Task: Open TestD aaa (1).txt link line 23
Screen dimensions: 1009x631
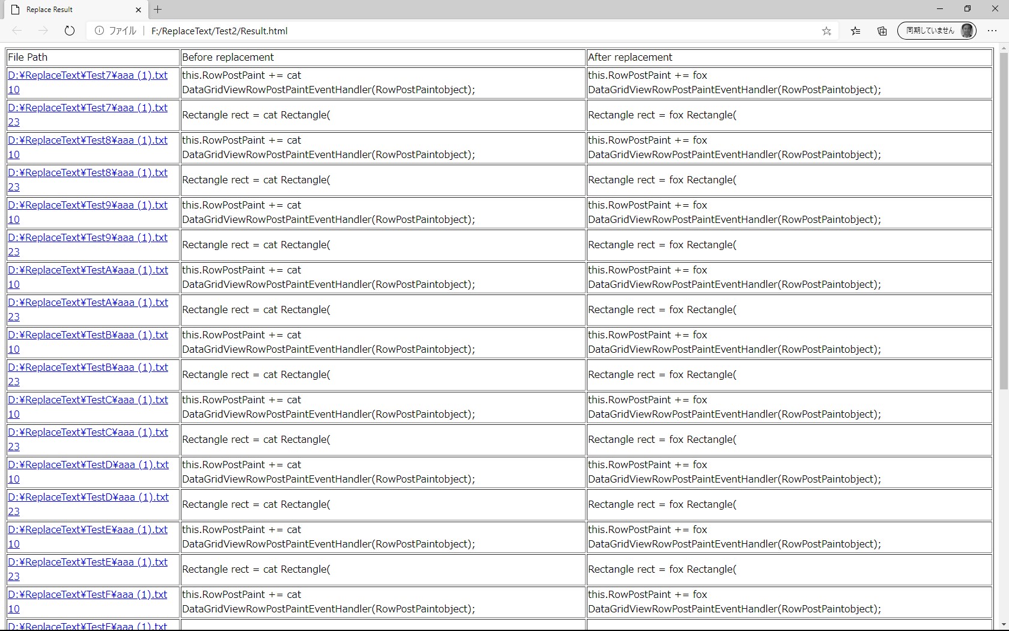Action: coord(88,504)
